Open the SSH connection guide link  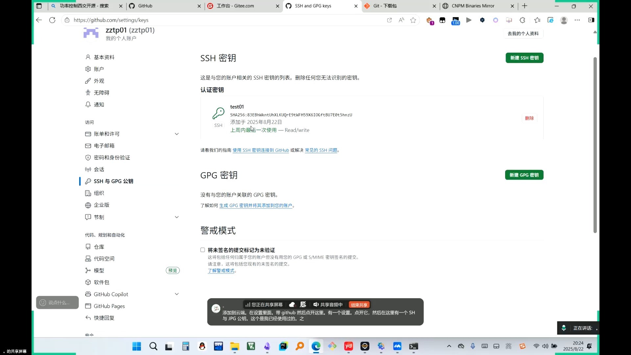(261, 150)
